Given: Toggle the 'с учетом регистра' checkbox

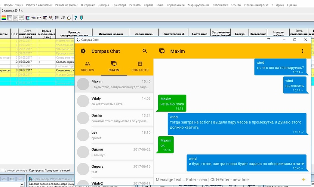Looking at the screenshot, I should pyautogui.click(x=3, y=170).
